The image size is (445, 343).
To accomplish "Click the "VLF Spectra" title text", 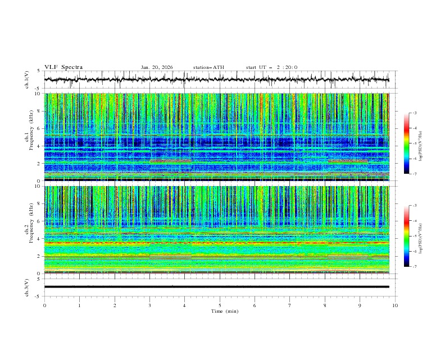I will pos(63,67).
